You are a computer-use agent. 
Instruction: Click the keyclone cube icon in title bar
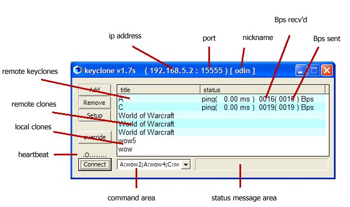(x=78, y=70)
